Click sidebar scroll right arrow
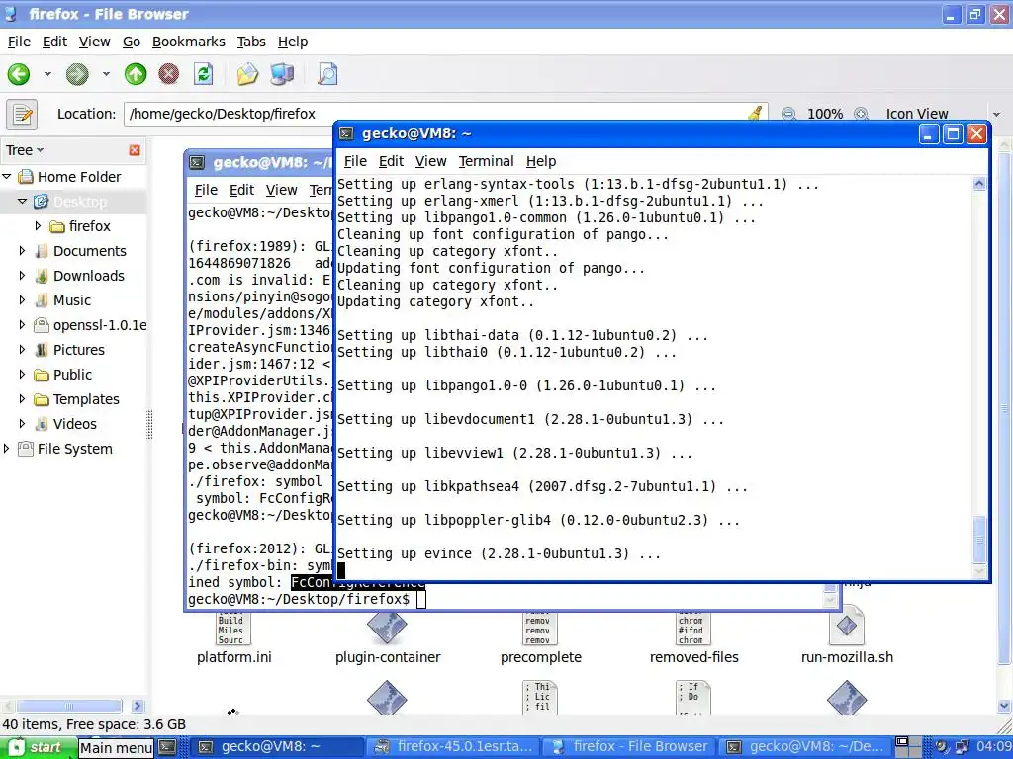The height and width of the screenshot is (759, 1013). (137, 706)
